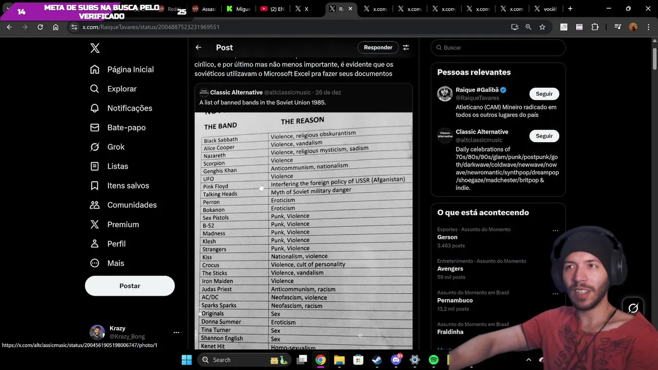Screen dimensions: 658x370
Task: Open Bate-papo messages
Action: point(118,127)
